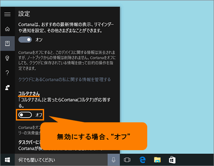Open the Reminders lightbulb icon
The height and width of the screenshot is (166, 214).
click(7, 58)
